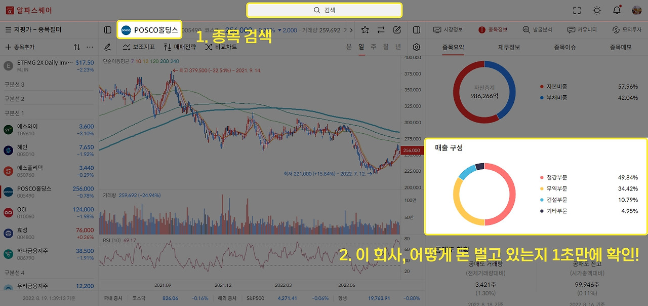Image resolution: width=648 pixels, height=306 pixels.
Task: Expand stock header details with the right chevron
Action: click(x=351, y=30)
